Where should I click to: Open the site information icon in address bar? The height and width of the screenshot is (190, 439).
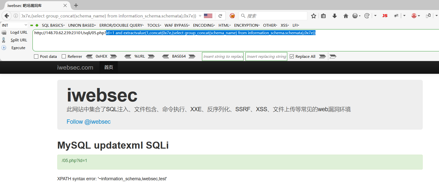(x=16, y=16)
